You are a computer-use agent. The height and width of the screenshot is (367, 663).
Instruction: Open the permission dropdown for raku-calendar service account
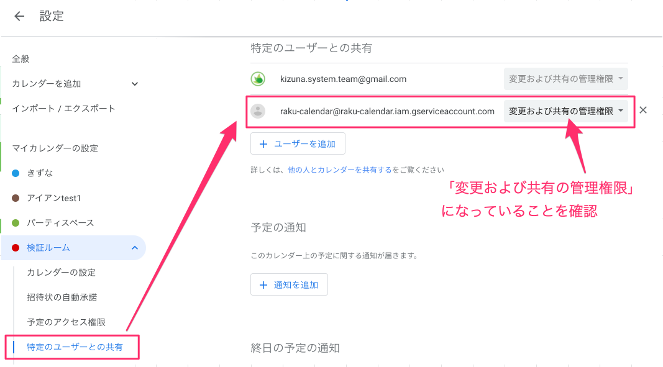coord(565,111)
